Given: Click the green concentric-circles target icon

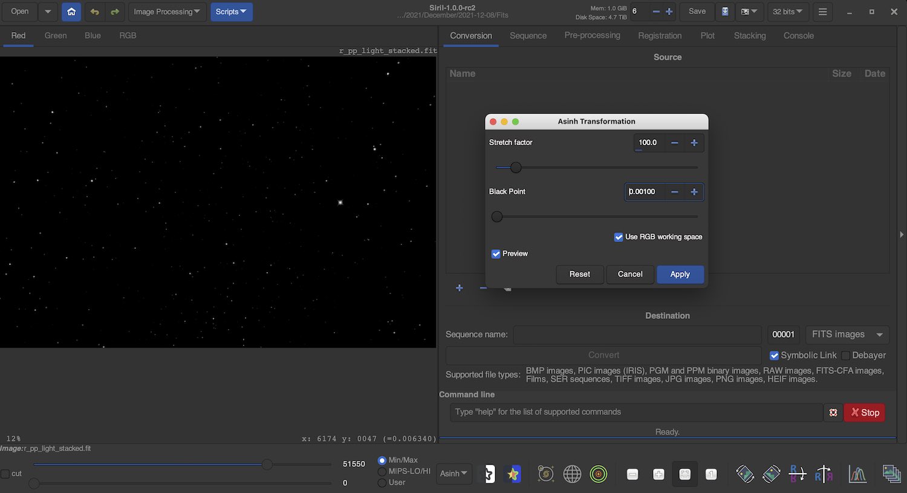Looking at the screenshot, I should [598, 474].
